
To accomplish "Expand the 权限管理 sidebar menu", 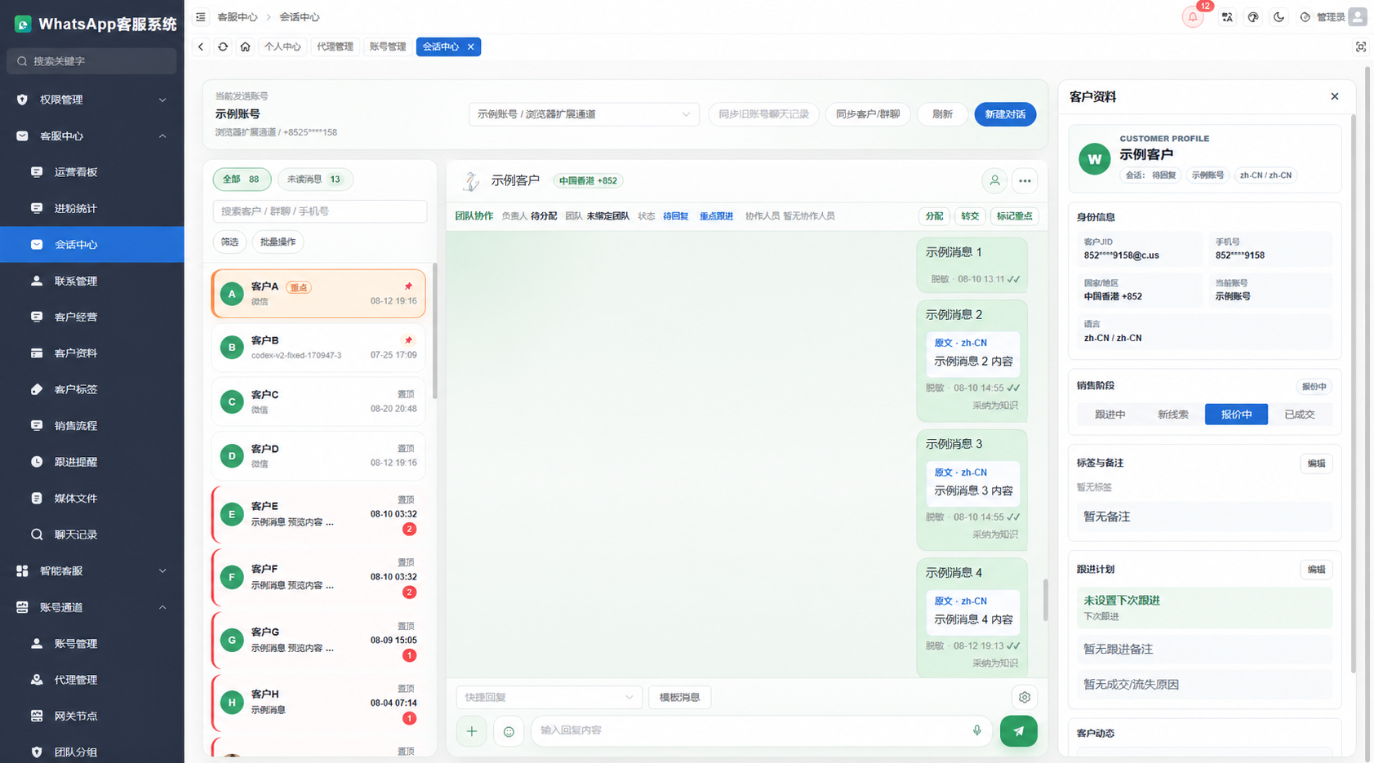I will pos(91,100).
